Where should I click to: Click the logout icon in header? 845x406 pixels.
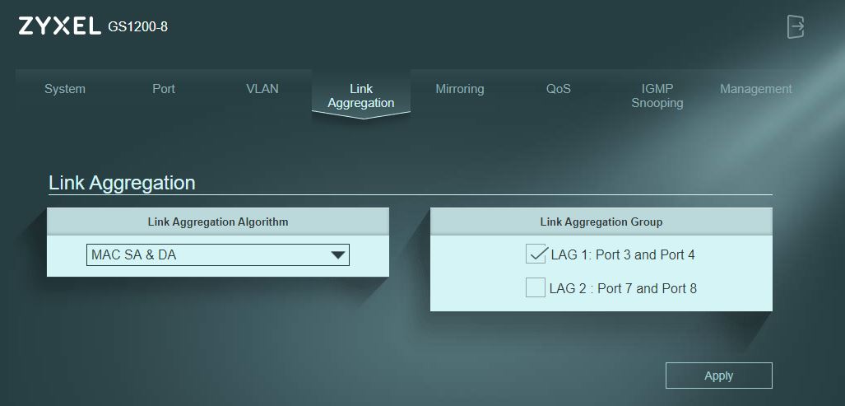coord(796,26)
